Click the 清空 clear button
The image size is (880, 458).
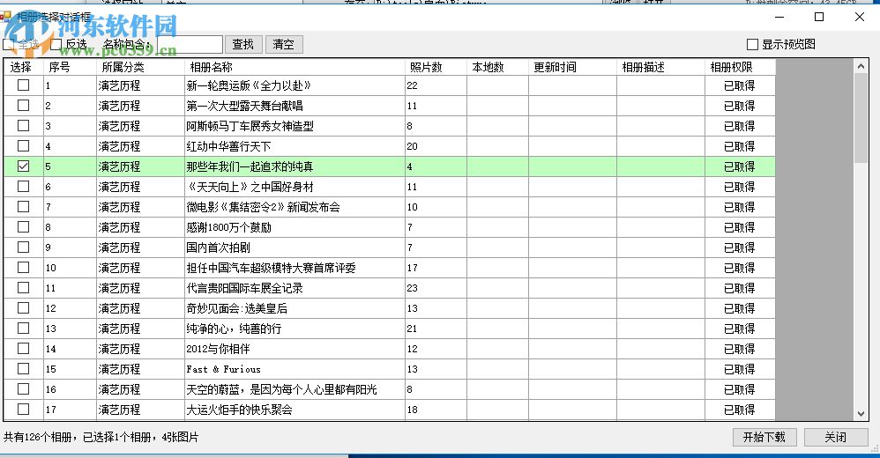284,44
